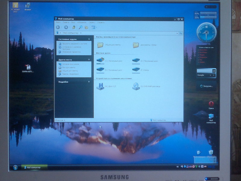Select the floppy disk (A:) icon
The image size is (241, 181).
(x=100, y=86)
